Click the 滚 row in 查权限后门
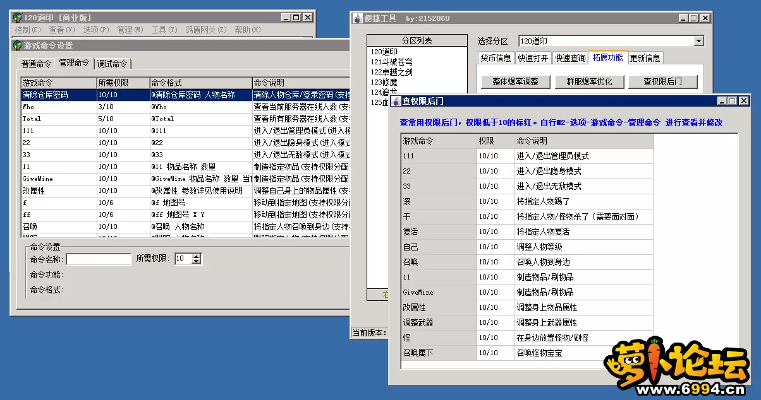The width and height of the screenshot is (761, 400). pyautogui.click(x=527, y=201)
